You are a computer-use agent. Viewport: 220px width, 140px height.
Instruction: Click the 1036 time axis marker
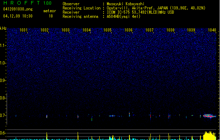pyautogui.click(x=128, y=30)
